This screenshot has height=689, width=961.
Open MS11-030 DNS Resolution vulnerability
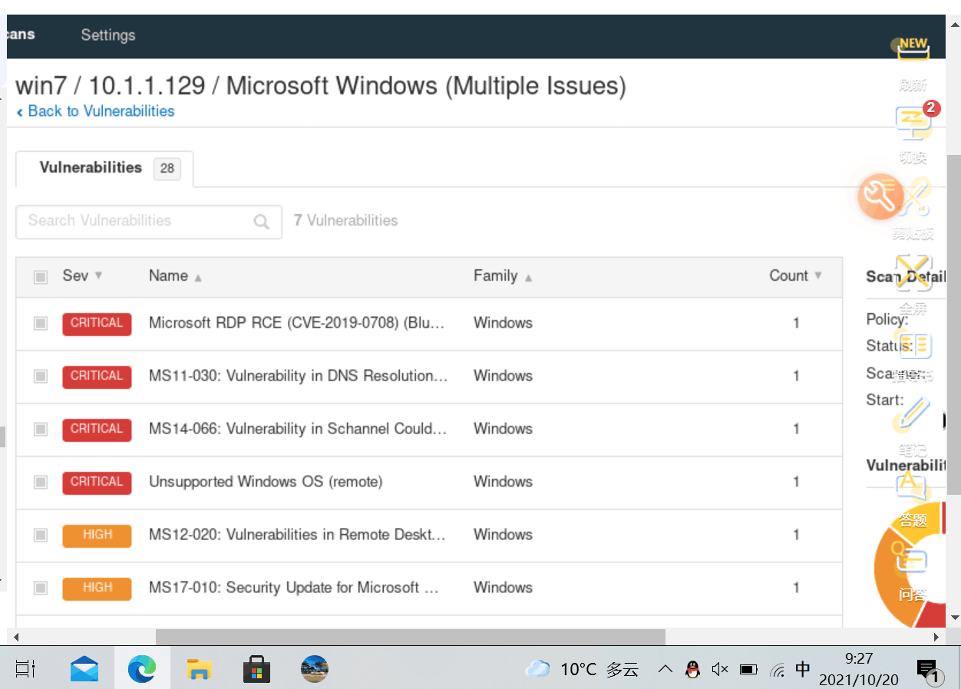click(298, 376)
